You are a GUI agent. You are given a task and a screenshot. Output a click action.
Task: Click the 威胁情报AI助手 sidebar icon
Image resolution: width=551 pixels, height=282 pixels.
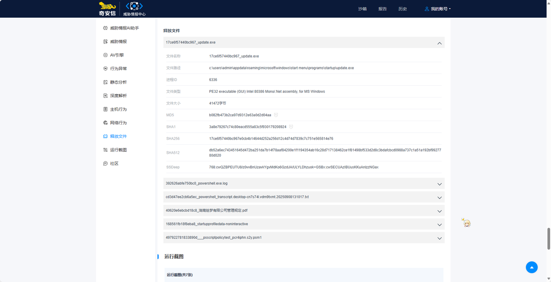105,28
